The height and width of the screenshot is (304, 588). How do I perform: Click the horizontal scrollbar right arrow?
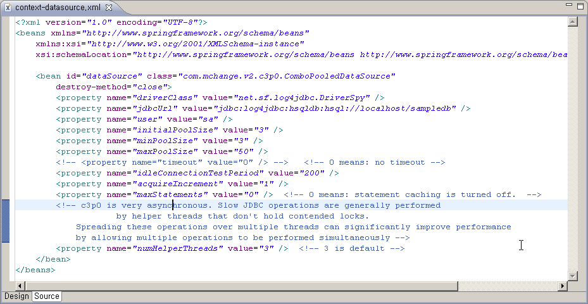tap(563, 286)
